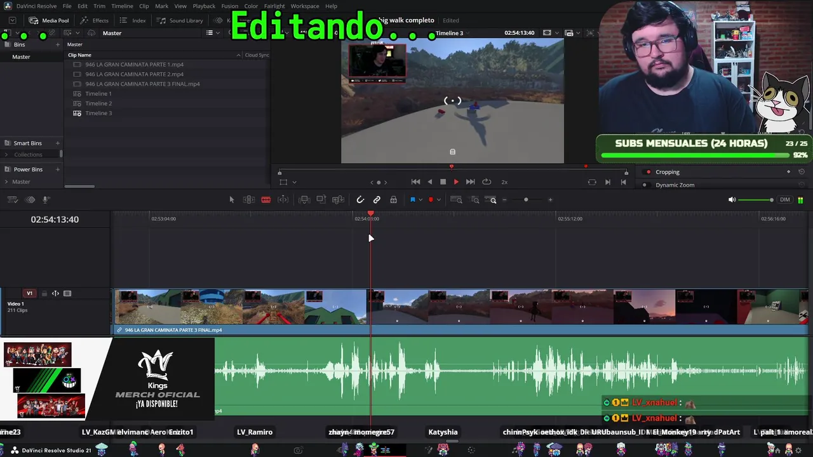
Task: Click the timeline zoom out minus
Action: click(504, 200)
